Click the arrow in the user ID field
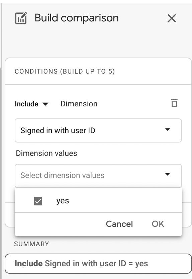Image resolution: width=192 pixels, height=279 pixels. pos(167,129)
